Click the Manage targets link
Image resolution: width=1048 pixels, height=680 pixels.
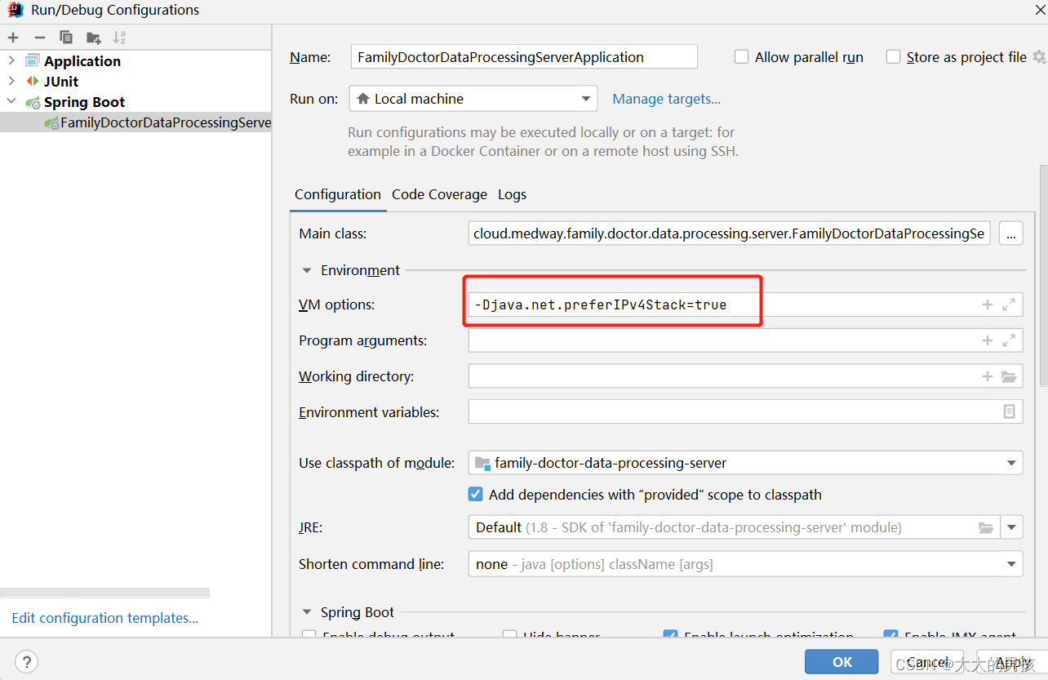[x=666, y=98]
